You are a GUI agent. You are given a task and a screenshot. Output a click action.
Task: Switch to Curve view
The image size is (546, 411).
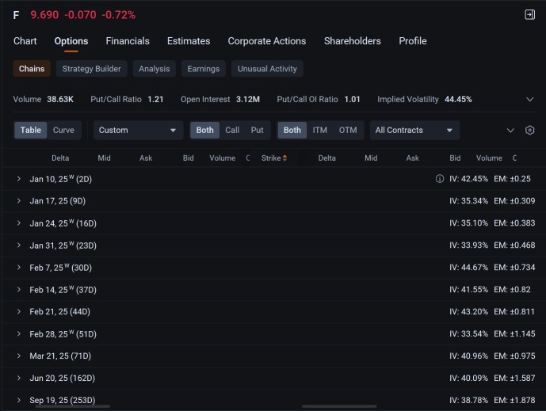[x=63, y=130]
